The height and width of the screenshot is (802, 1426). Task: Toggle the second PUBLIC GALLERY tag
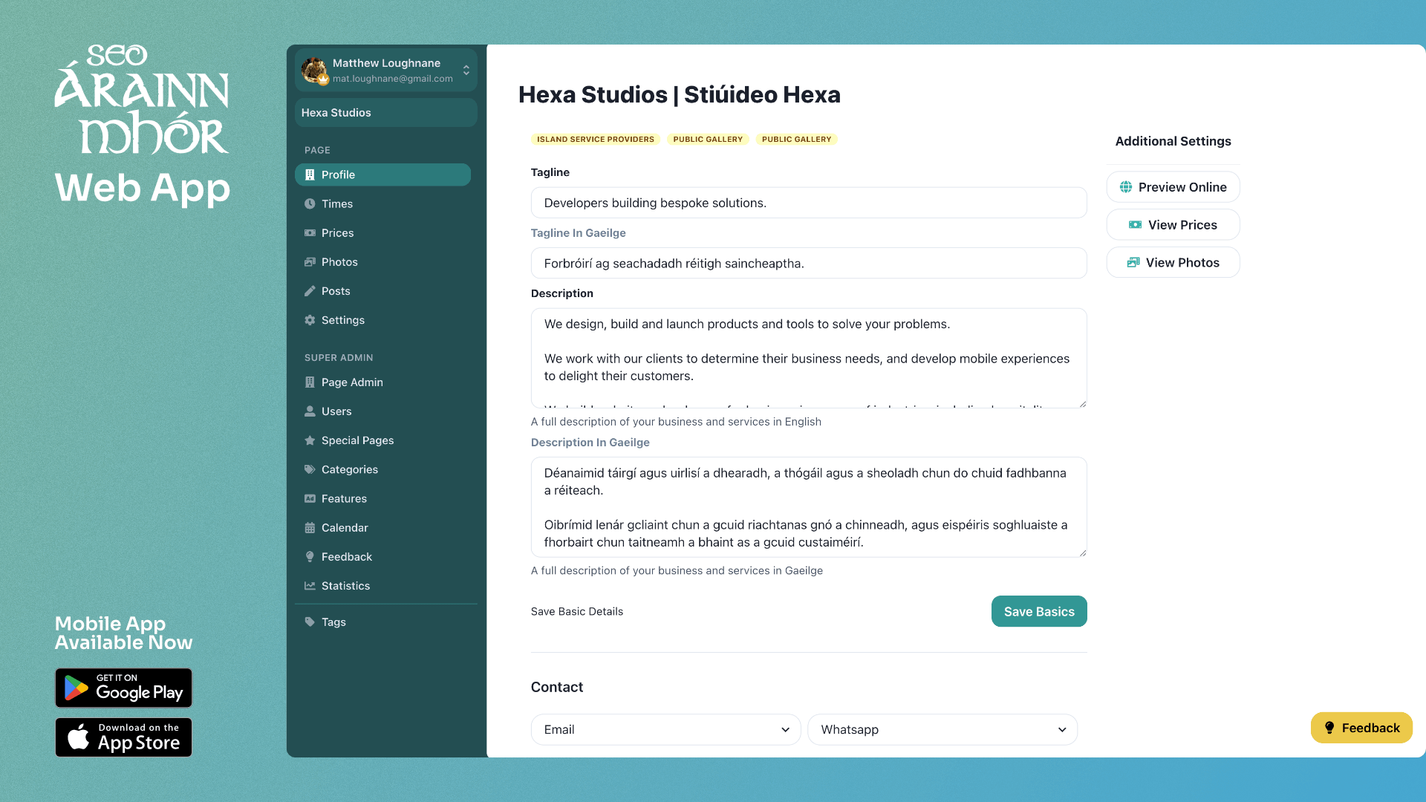(796, 139)
